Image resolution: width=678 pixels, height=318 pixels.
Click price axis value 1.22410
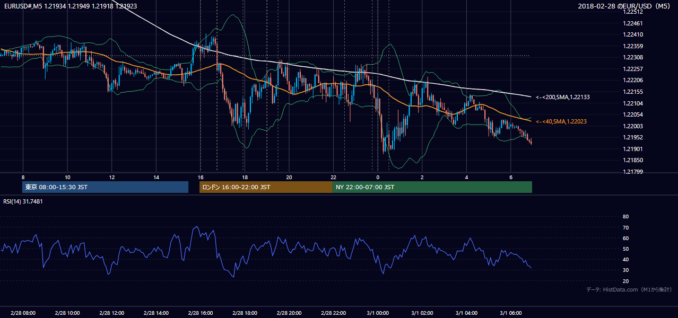pyautogui.click(x=632, y=34)
